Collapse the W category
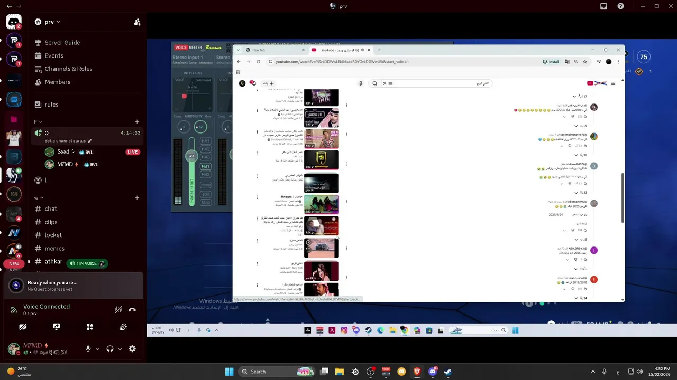This screenshot has height=380, width=677. pos(38,198)
